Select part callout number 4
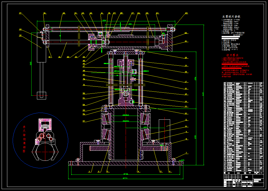The height and width of the screenshot is (191, 268). tap(138, 172)
